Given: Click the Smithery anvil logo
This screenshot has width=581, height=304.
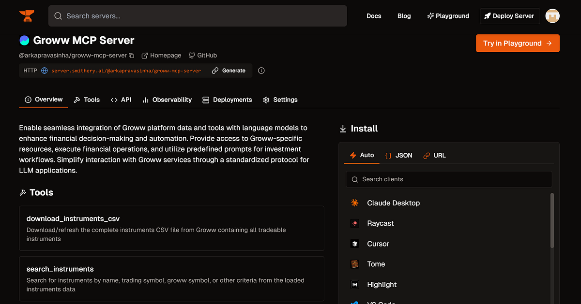Looking at the screenshot, I should click(27, 16).
